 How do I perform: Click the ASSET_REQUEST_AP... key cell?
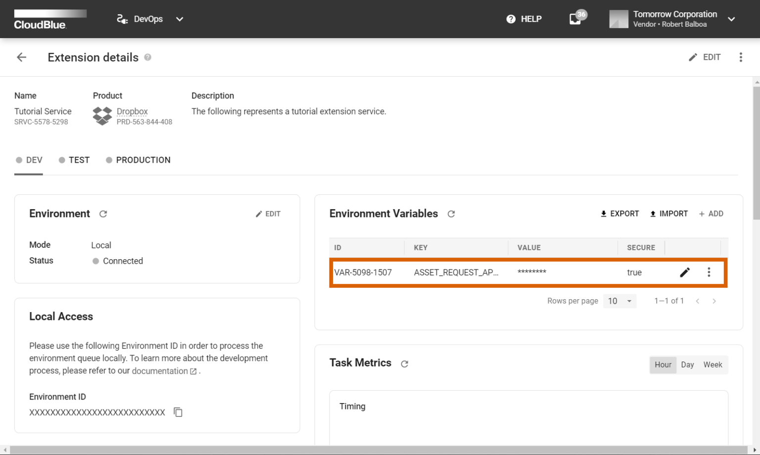(x=456, y=273)
